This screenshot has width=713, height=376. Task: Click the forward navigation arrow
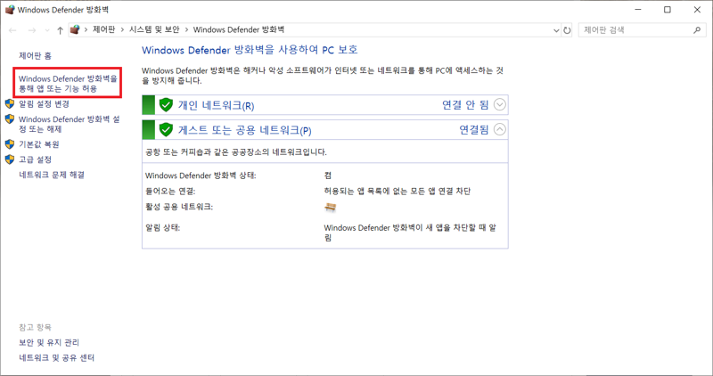pos(32,30)
